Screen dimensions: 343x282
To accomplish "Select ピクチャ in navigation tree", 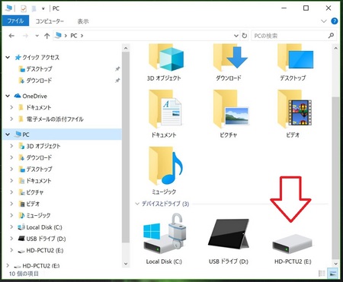I will [35, 192].
